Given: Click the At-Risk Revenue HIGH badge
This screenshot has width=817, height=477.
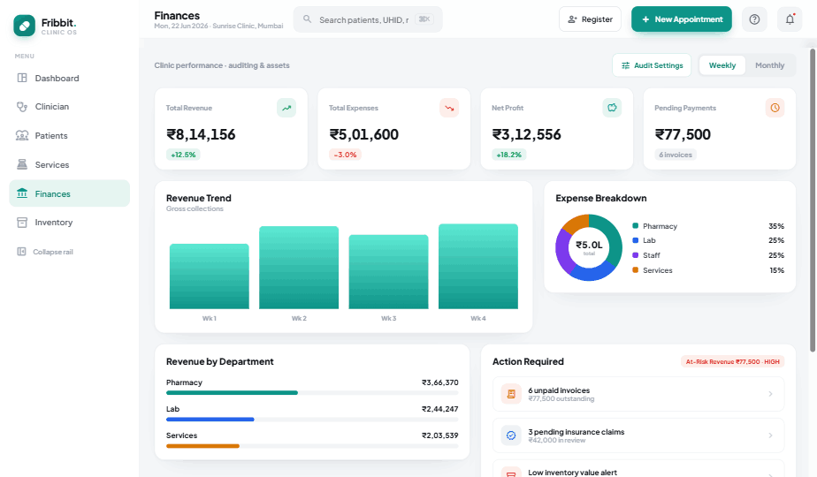Looking at the screenshot, I should click(x=733, y=361).
